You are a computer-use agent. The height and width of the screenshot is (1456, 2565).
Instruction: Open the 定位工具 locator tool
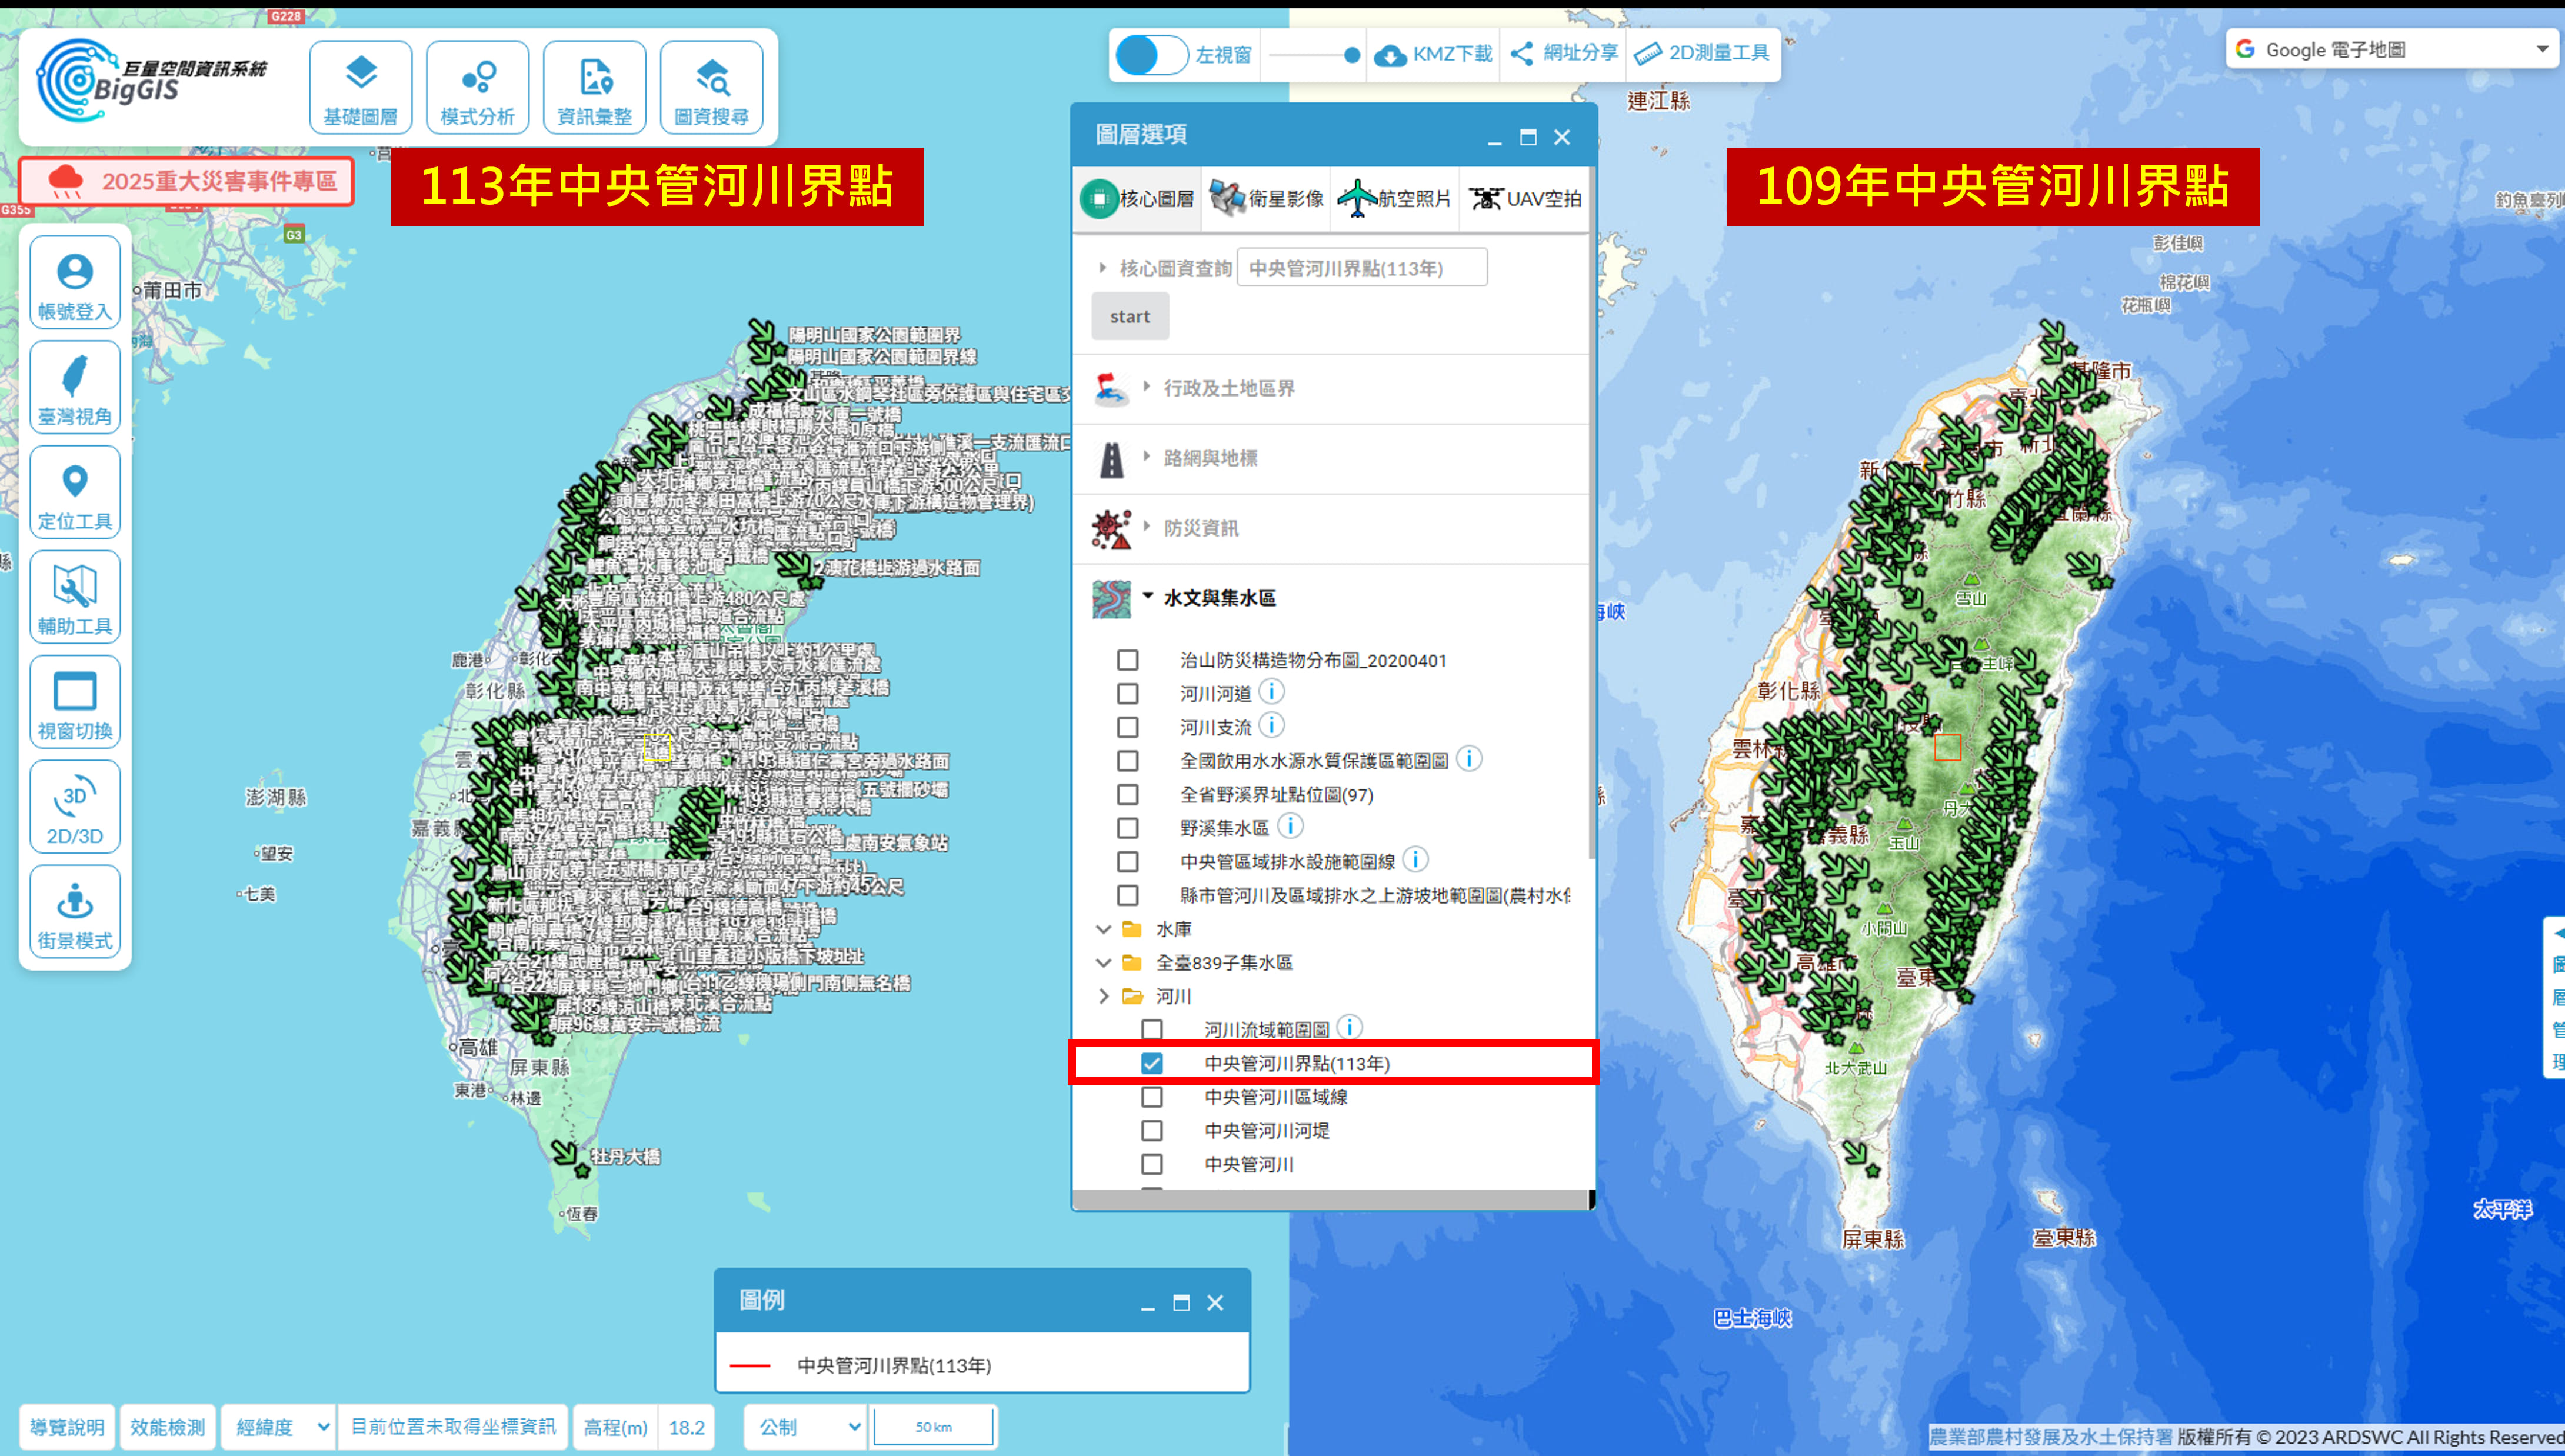75,493
